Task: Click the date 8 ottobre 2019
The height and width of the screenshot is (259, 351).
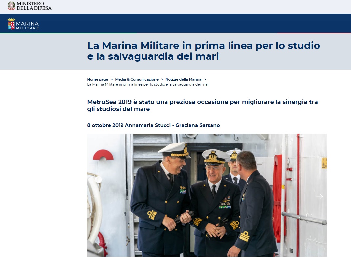Action: (105, 125)
